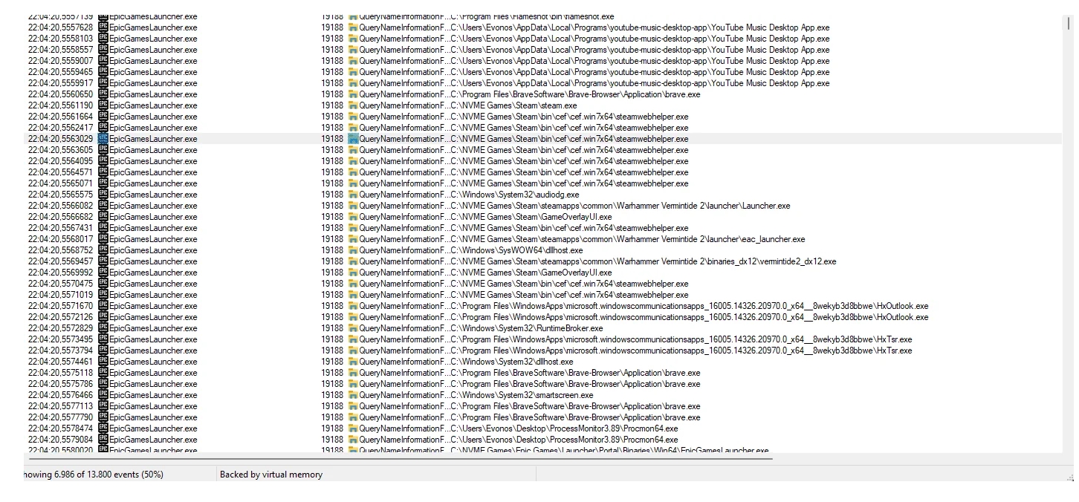Click the operation icon in the 22:04:20,5575118 row
The height and width of the screenshot is (502, 1079).
(x=353, y=373)
